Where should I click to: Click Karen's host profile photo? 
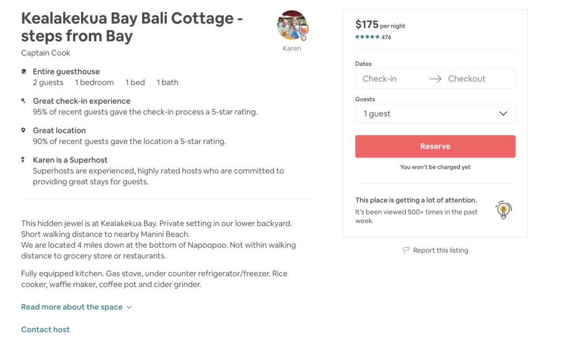click(x=291, y=25)
